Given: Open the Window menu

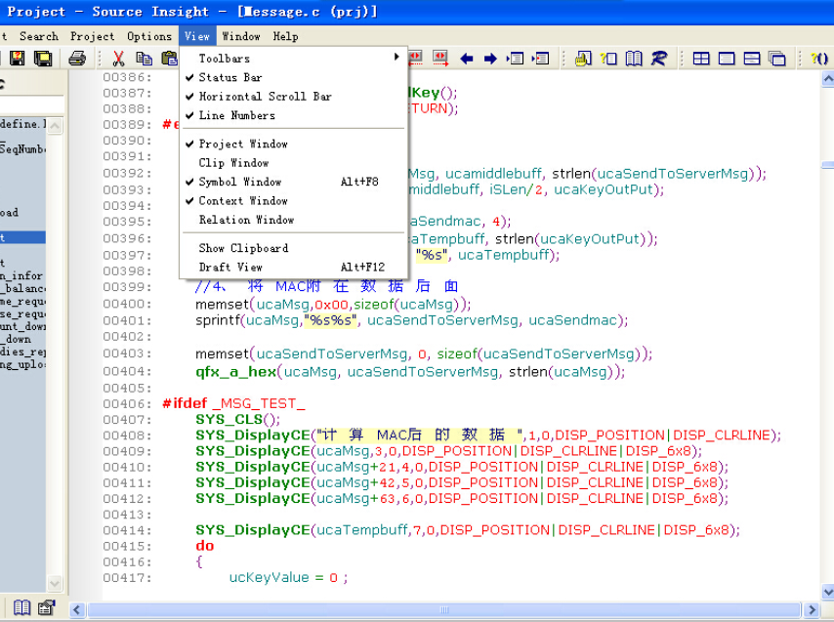Looking at the screenshot, I should tap(241, 37).
